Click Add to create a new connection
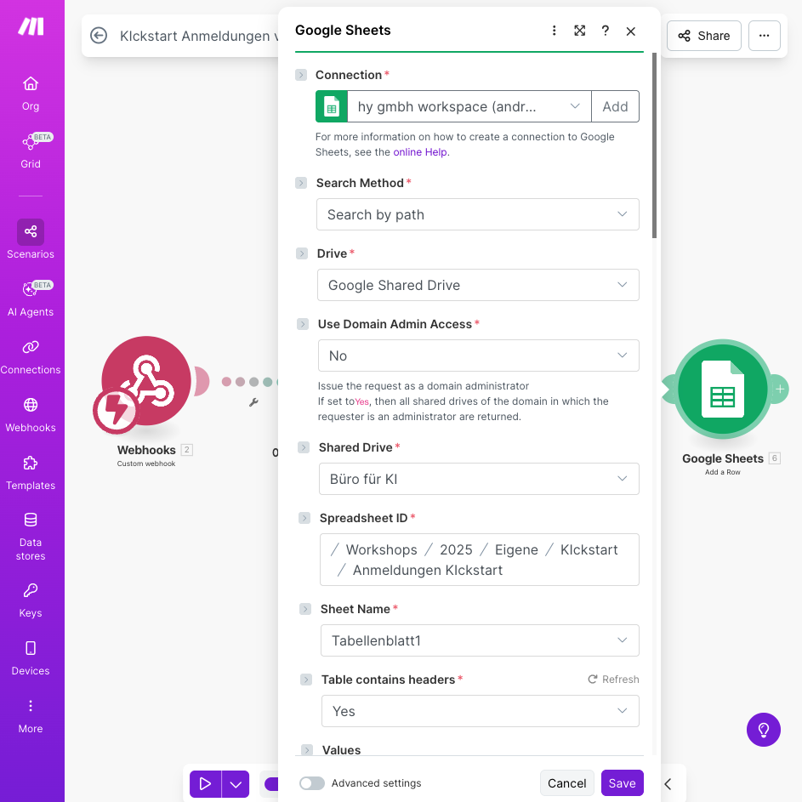 tap(615, 106)
